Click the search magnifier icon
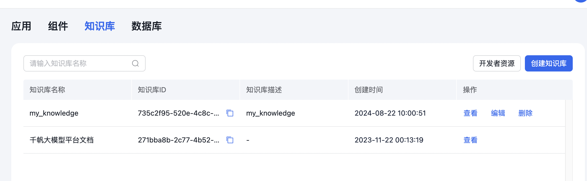This screenshot has height=181, width=587. point(135,63)
